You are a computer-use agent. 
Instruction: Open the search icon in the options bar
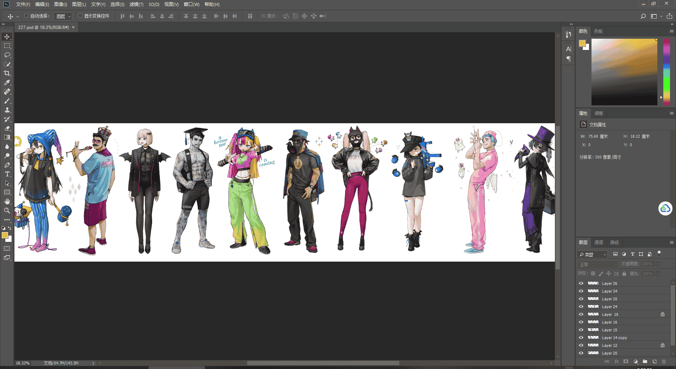(x=643, y=16)
